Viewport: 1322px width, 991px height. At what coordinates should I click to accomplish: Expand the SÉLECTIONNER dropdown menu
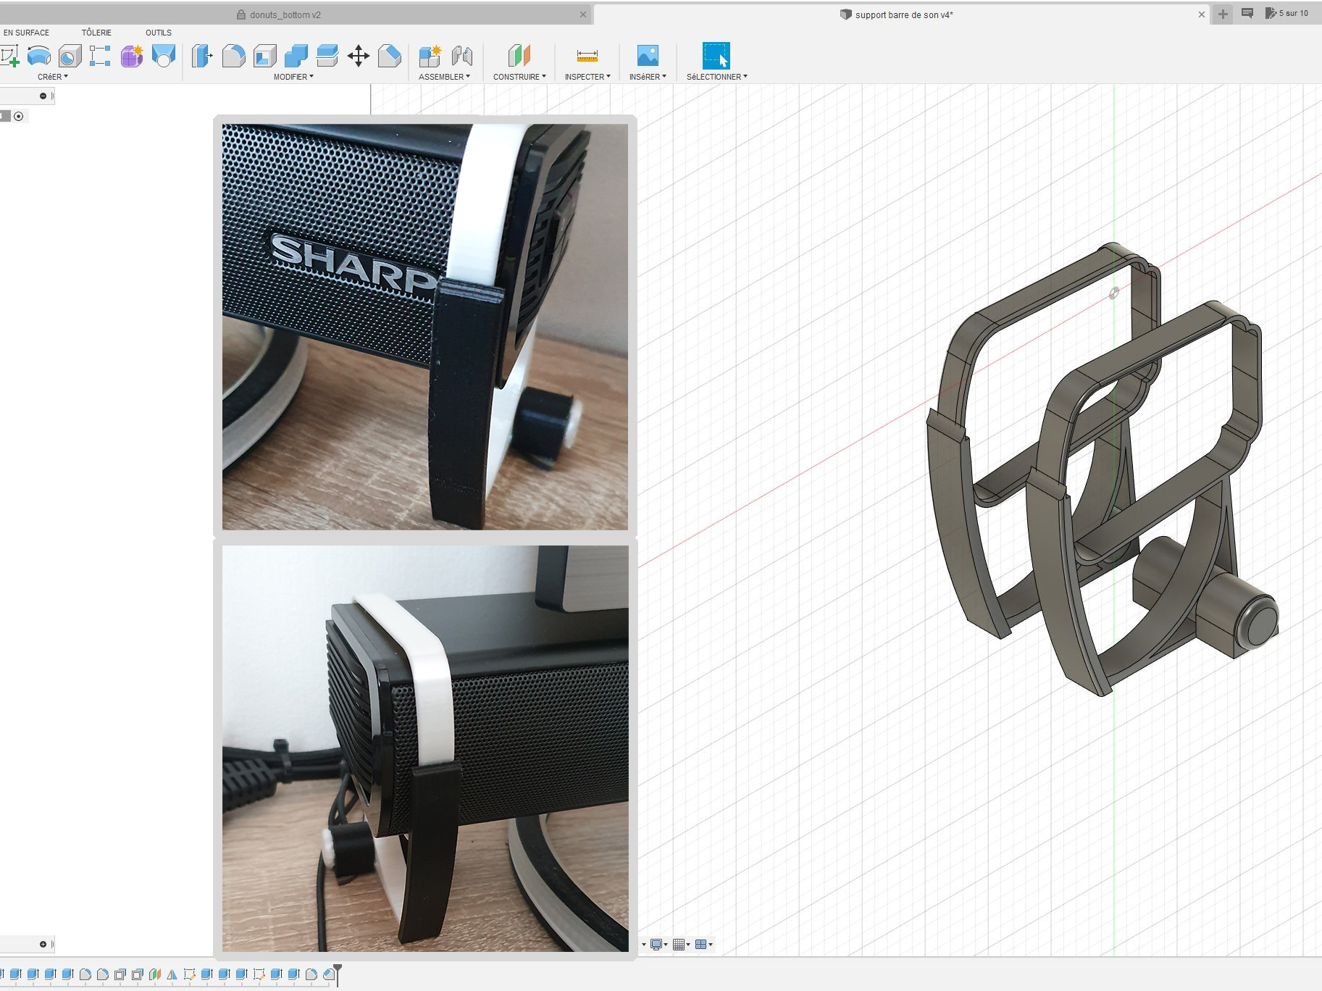(716, 77)
